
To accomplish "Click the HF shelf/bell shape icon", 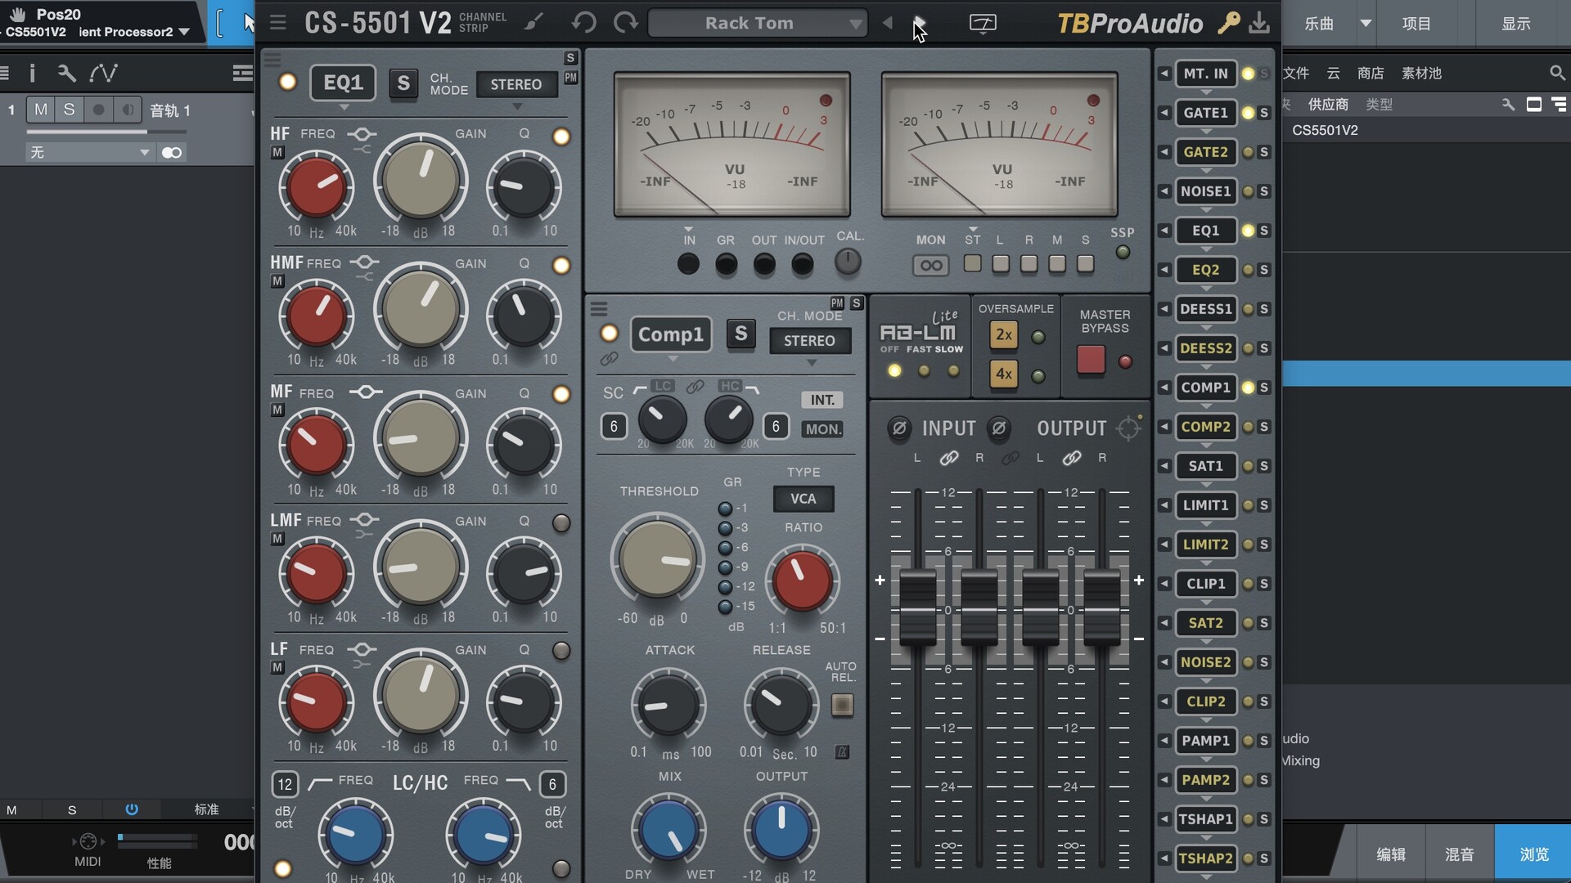I will (362, 133).
